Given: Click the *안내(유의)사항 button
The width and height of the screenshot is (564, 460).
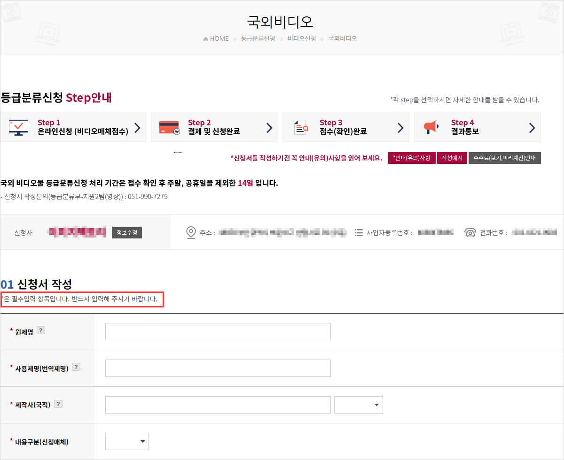Looking at the screenshot, I should tap(412, 158).
